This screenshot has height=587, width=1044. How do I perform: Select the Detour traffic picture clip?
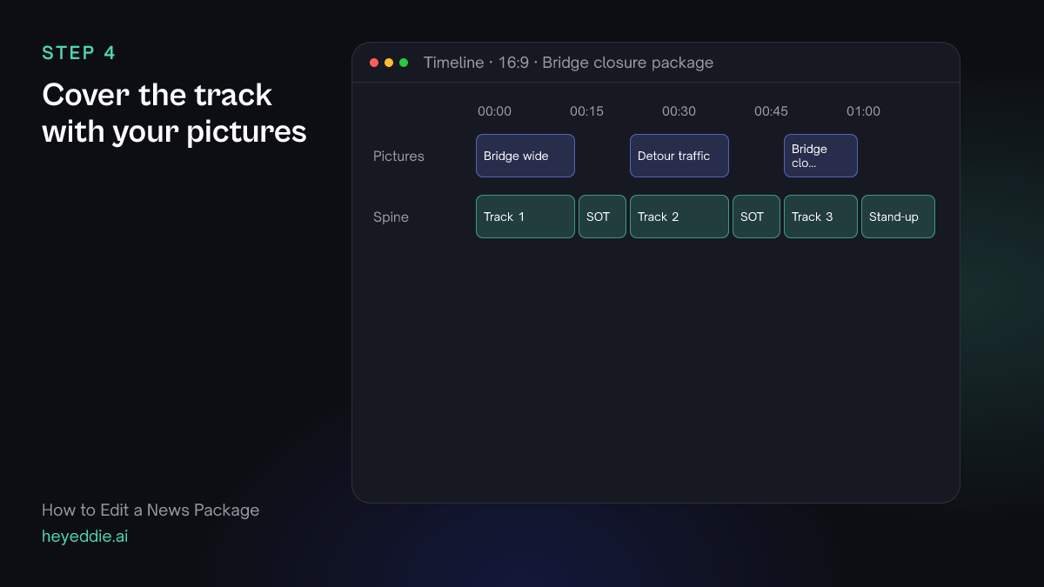[679, 156]
